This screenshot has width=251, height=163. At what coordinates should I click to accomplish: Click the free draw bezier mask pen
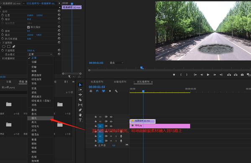pos(14,47)
